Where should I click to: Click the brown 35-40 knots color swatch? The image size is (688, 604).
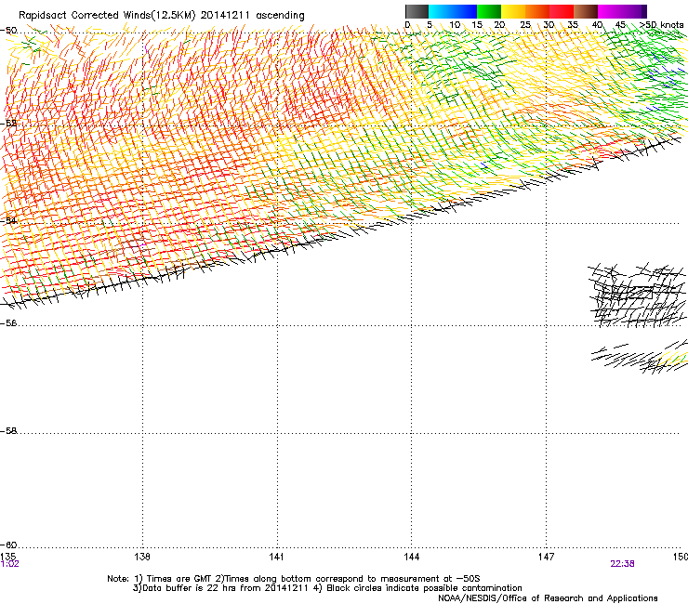coord(586,11)
